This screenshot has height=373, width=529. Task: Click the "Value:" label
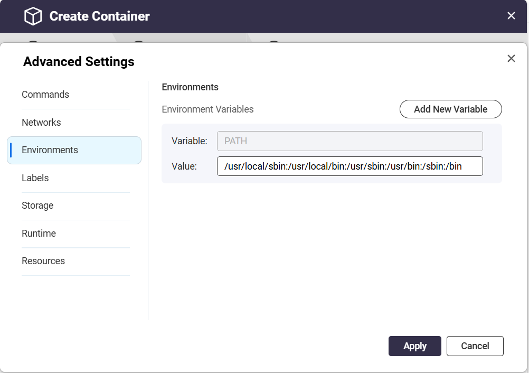(184, 166)
